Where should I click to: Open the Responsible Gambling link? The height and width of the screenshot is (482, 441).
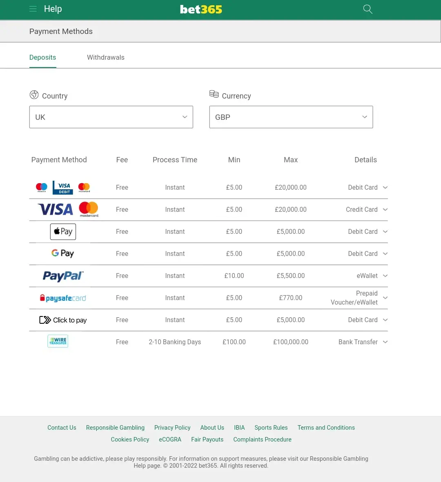115,428
